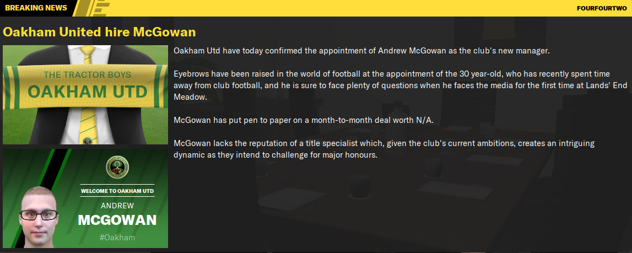The height and width of the screenshot is (253, 632).
Task: Click the manager's black glasses
Action: tap(39, 214)
